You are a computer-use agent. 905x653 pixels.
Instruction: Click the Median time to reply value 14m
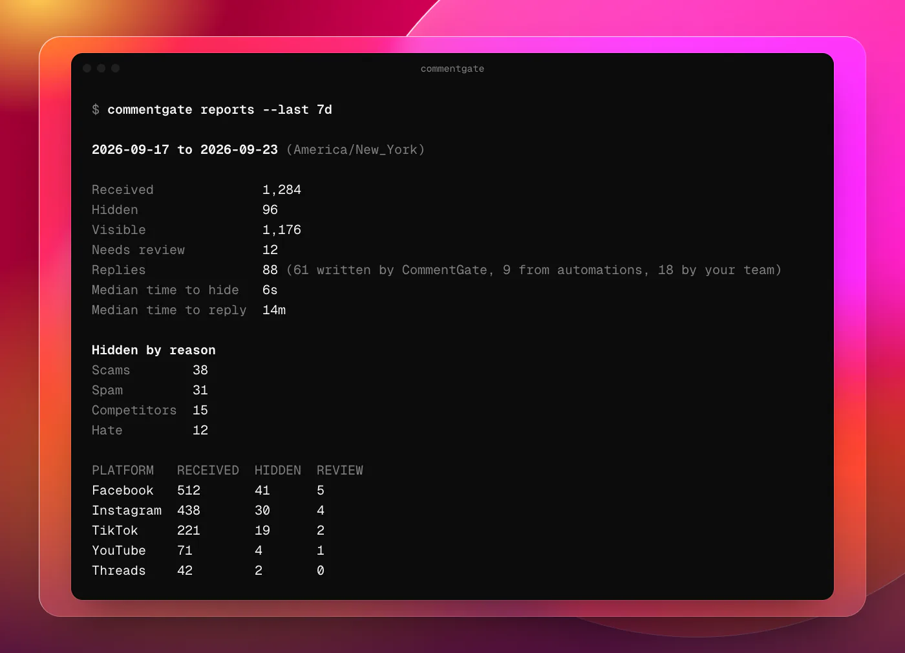pyautogui.click(x=274, y=310)
